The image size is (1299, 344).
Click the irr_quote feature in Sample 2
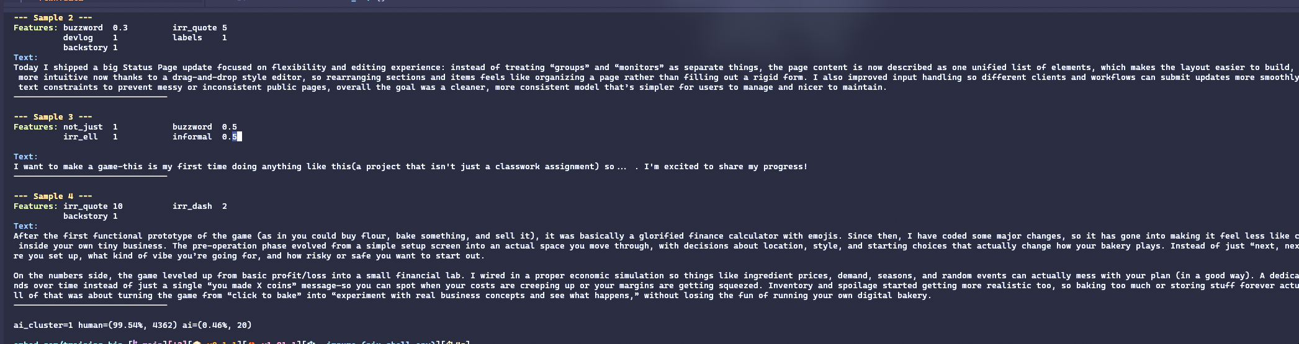tap(194, 28)
